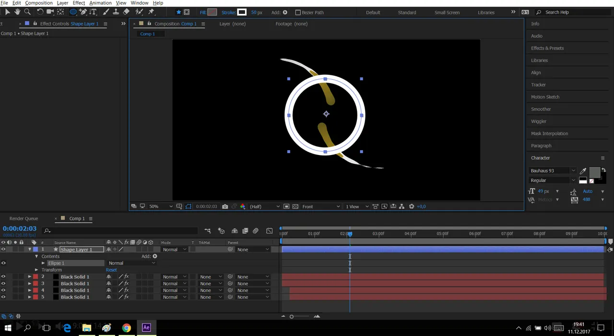Viewport: 614px width, 336px height.
Task: Toggle the transparency grid in viewer footer
Action: (295, 206)
